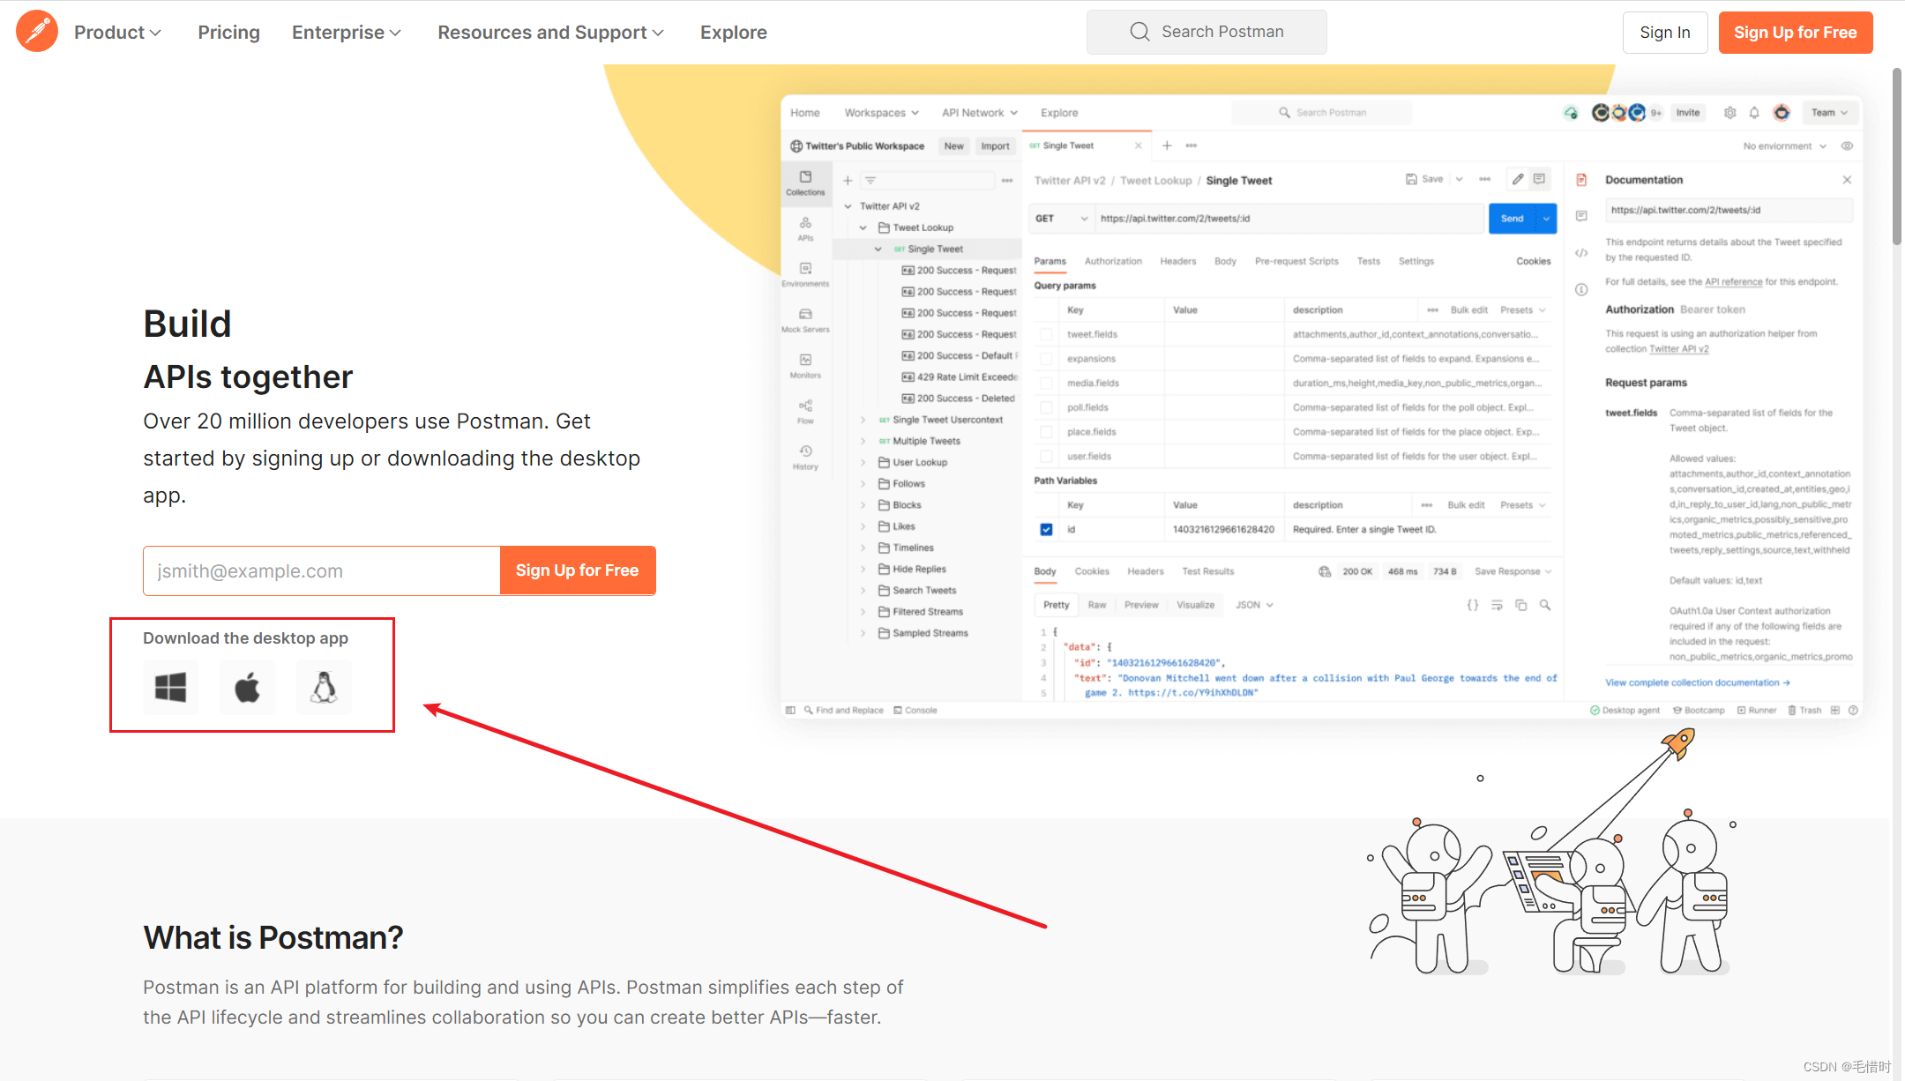Click the Postman logo in the header
The height and width of the screenshot is (1081, 1905).
(x=37, y=32)
